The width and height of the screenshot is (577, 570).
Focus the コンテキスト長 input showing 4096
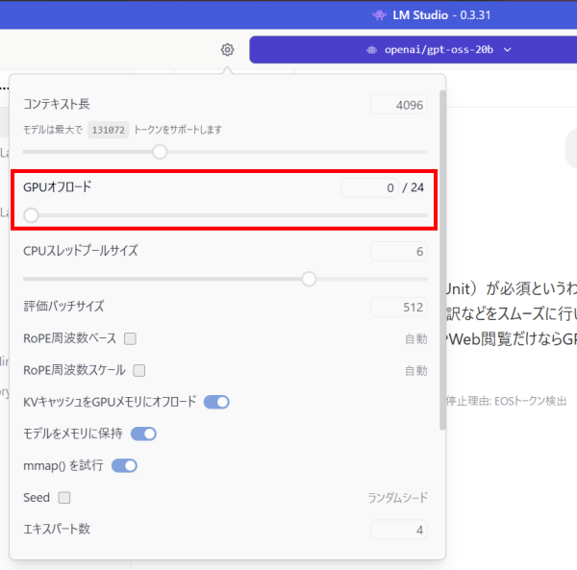399,105
